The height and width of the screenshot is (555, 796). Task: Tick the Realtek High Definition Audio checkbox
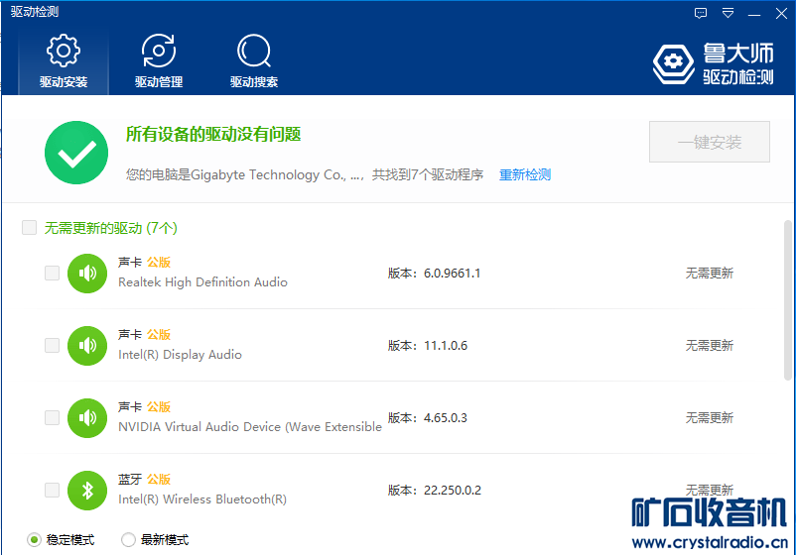(x=52, y=274)
